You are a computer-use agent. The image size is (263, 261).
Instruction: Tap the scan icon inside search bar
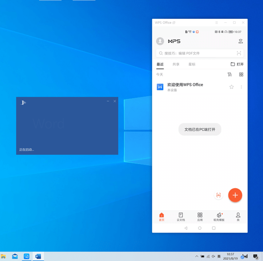pyautogui.click(x=239, y=53)
